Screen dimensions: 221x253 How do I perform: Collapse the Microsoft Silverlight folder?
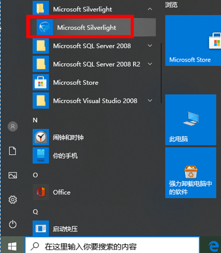(150, 9)
